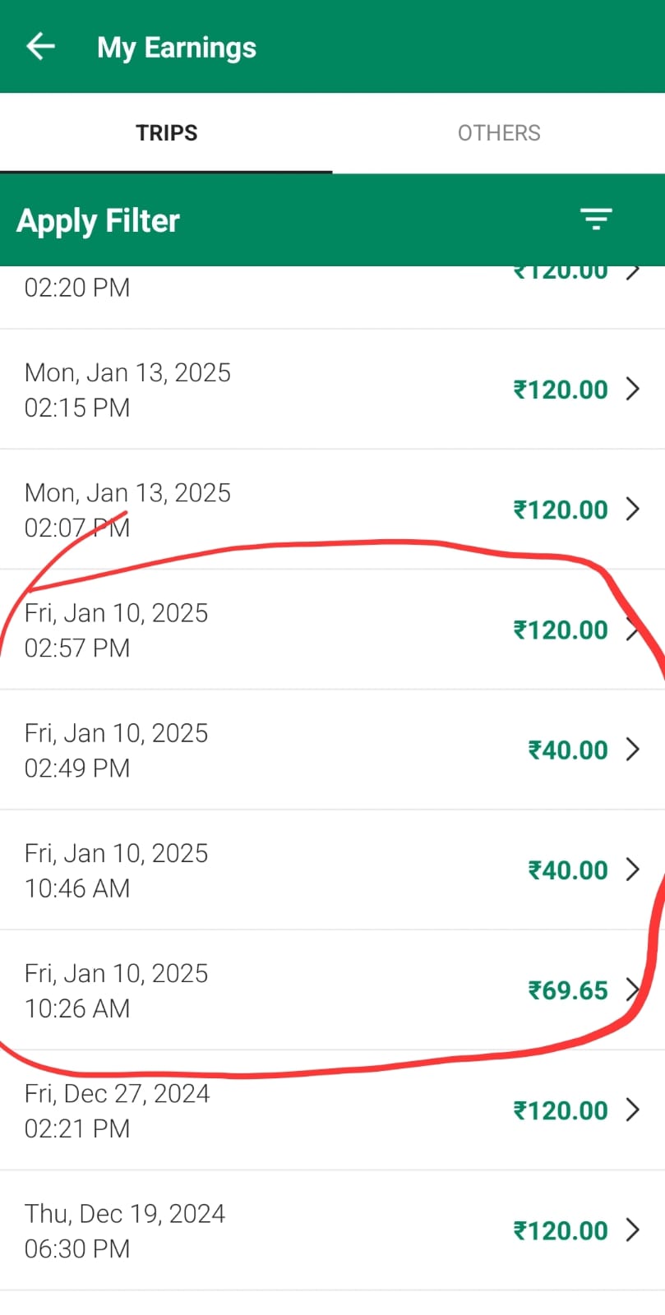Tap the back arrow icon
The image size is (665, 1315).
tap(40, 47)
